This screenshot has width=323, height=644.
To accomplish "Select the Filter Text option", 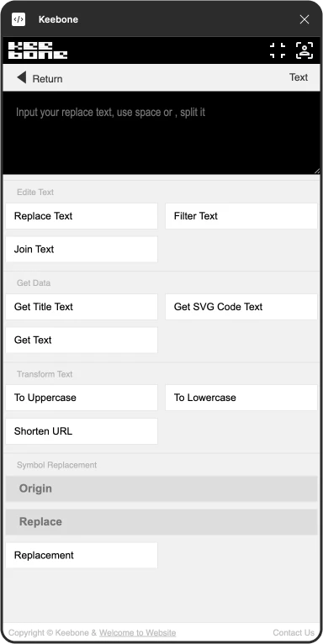I will [241, 216].
